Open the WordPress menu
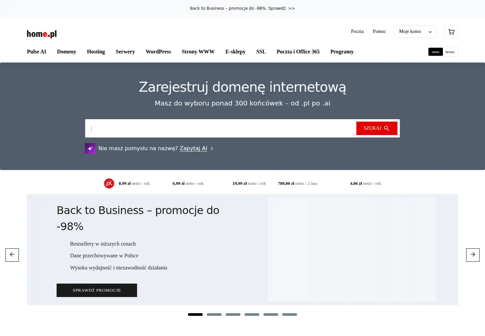This screenshot has width=485, height=336. [158, 52]
